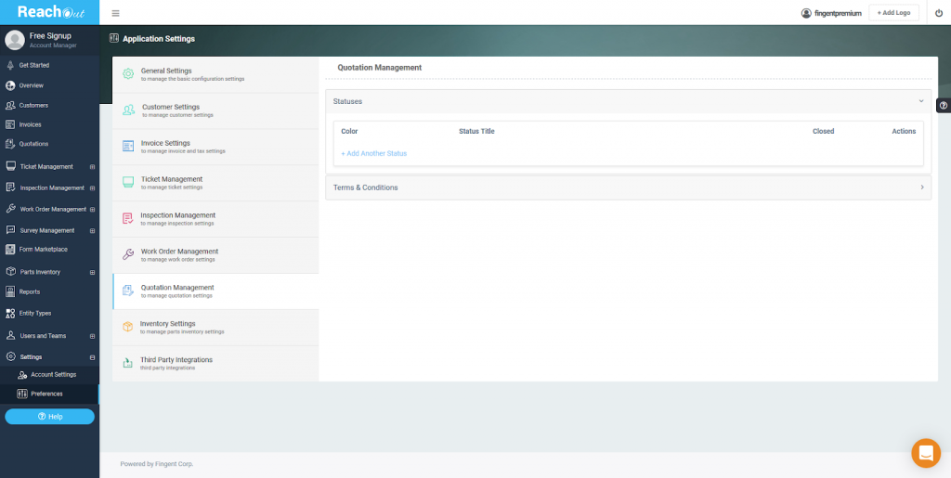Click the Quotations sidebar icon

coord(9,144)
